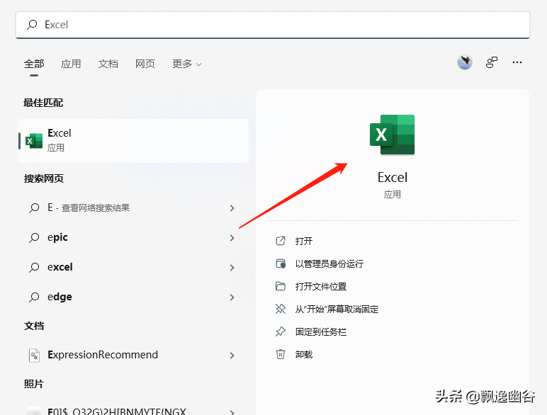Click the small Excel icon in best match
The height and width of the screenshot is (415, 547).
tap(34, 141)
